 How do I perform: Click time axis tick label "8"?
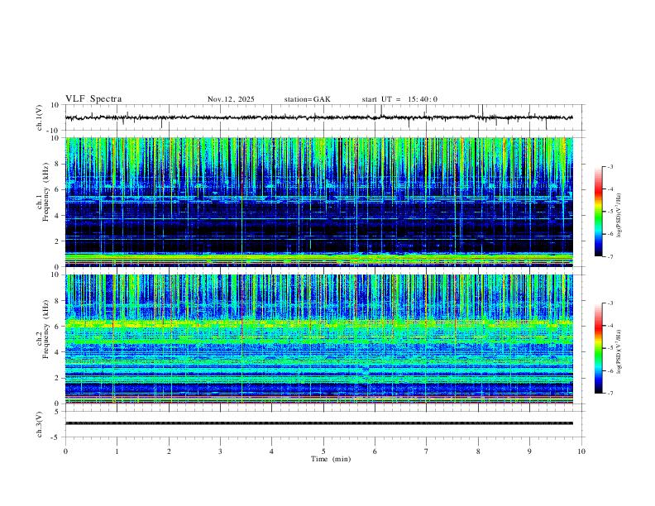[x=478, y=451]
